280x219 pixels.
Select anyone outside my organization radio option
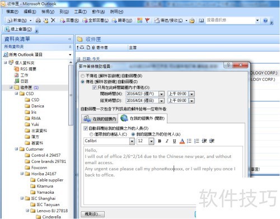tap(133, 134)
